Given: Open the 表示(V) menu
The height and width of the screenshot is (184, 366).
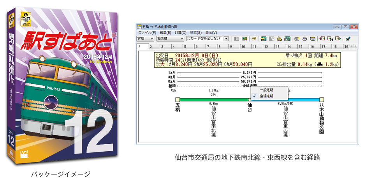Looking at the screenshot, I should pyautogui.click(x=211, y=32).
